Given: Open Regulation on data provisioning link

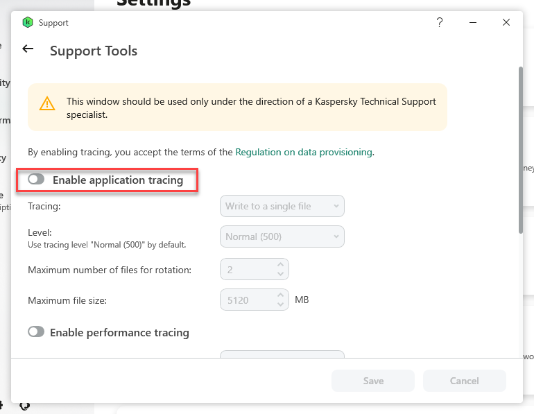Looking at the screenshot, I should pos(304,152).
